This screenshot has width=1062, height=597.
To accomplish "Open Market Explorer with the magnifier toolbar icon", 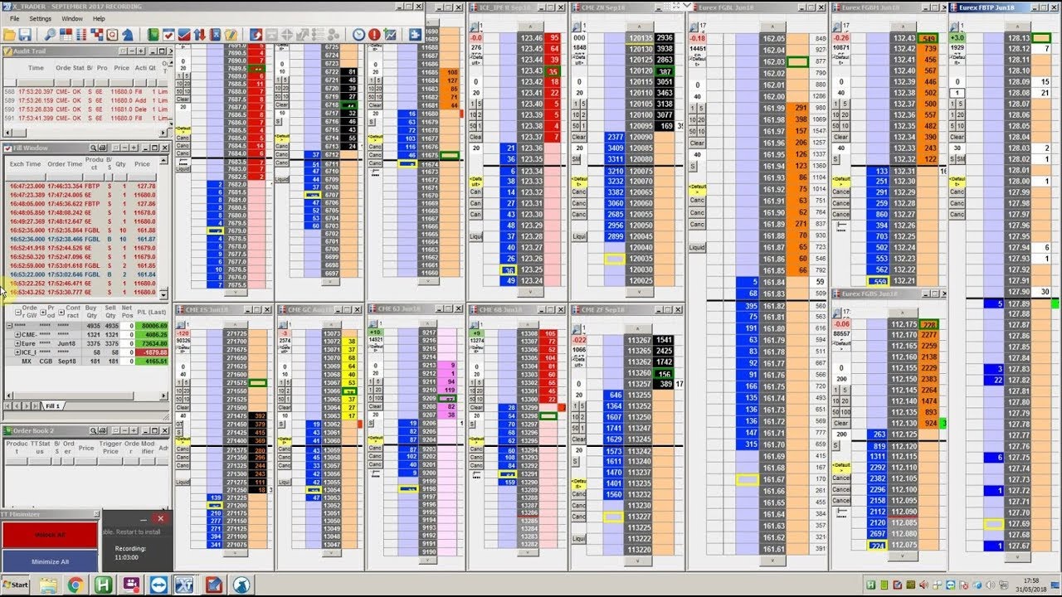I will (x=50, y=35).
